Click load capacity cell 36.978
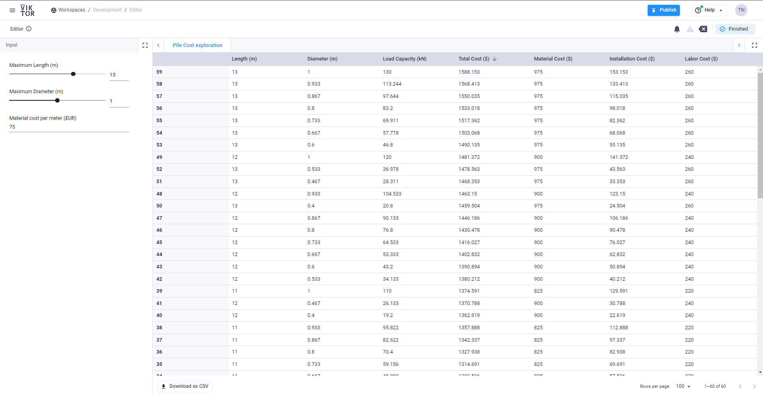This screenshot has height=395, width=763. click(391, 169)
